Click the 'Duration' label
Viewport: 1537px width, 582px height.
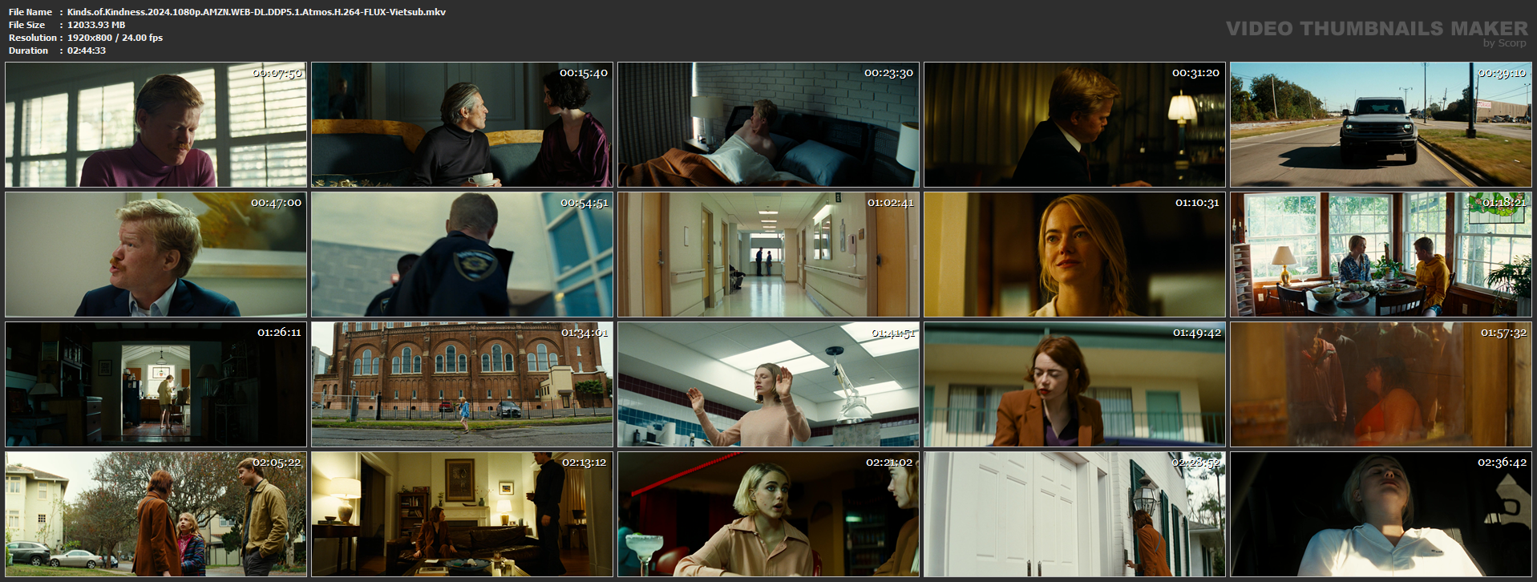(x=28, y=51)
